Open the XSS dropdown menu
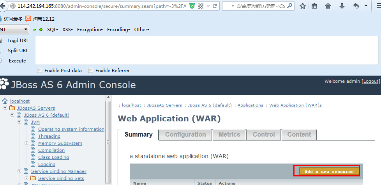381x185 pixels. pyautogui.click(x=67, y=29)
